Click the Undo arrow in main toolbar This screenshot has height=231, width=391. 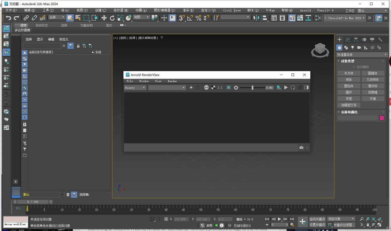coord(9,18)
